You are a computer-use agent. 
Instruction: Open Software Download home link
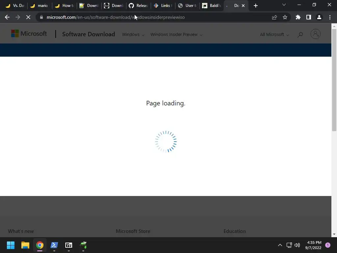pyautogui.click(x=89, y=34)
